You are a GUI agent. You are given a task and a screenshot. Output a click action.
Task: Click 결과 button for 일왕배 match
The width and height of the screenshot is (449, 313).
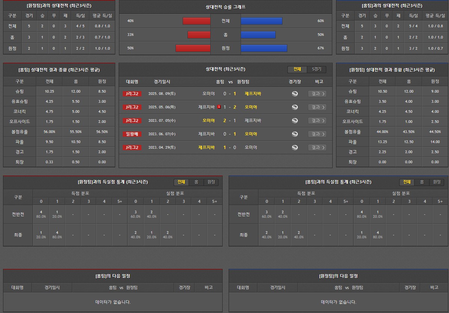click(x=317, y=134)
